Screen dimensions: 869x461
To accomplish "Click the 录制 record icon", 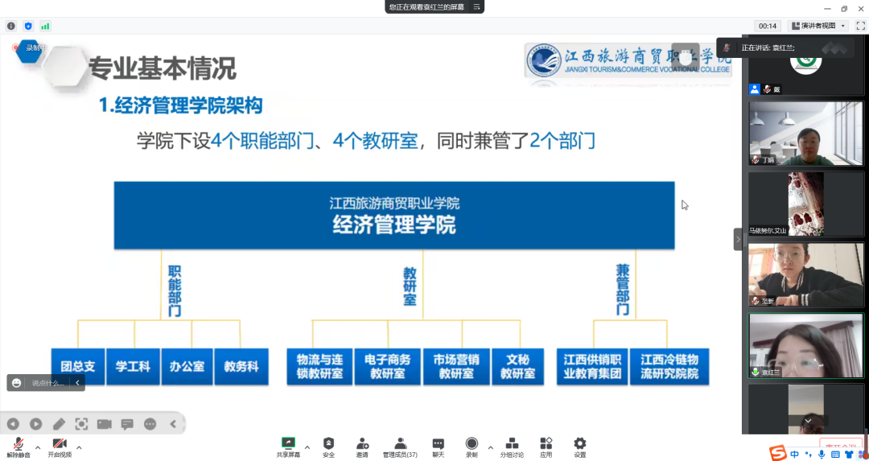I will click(472, 447).
